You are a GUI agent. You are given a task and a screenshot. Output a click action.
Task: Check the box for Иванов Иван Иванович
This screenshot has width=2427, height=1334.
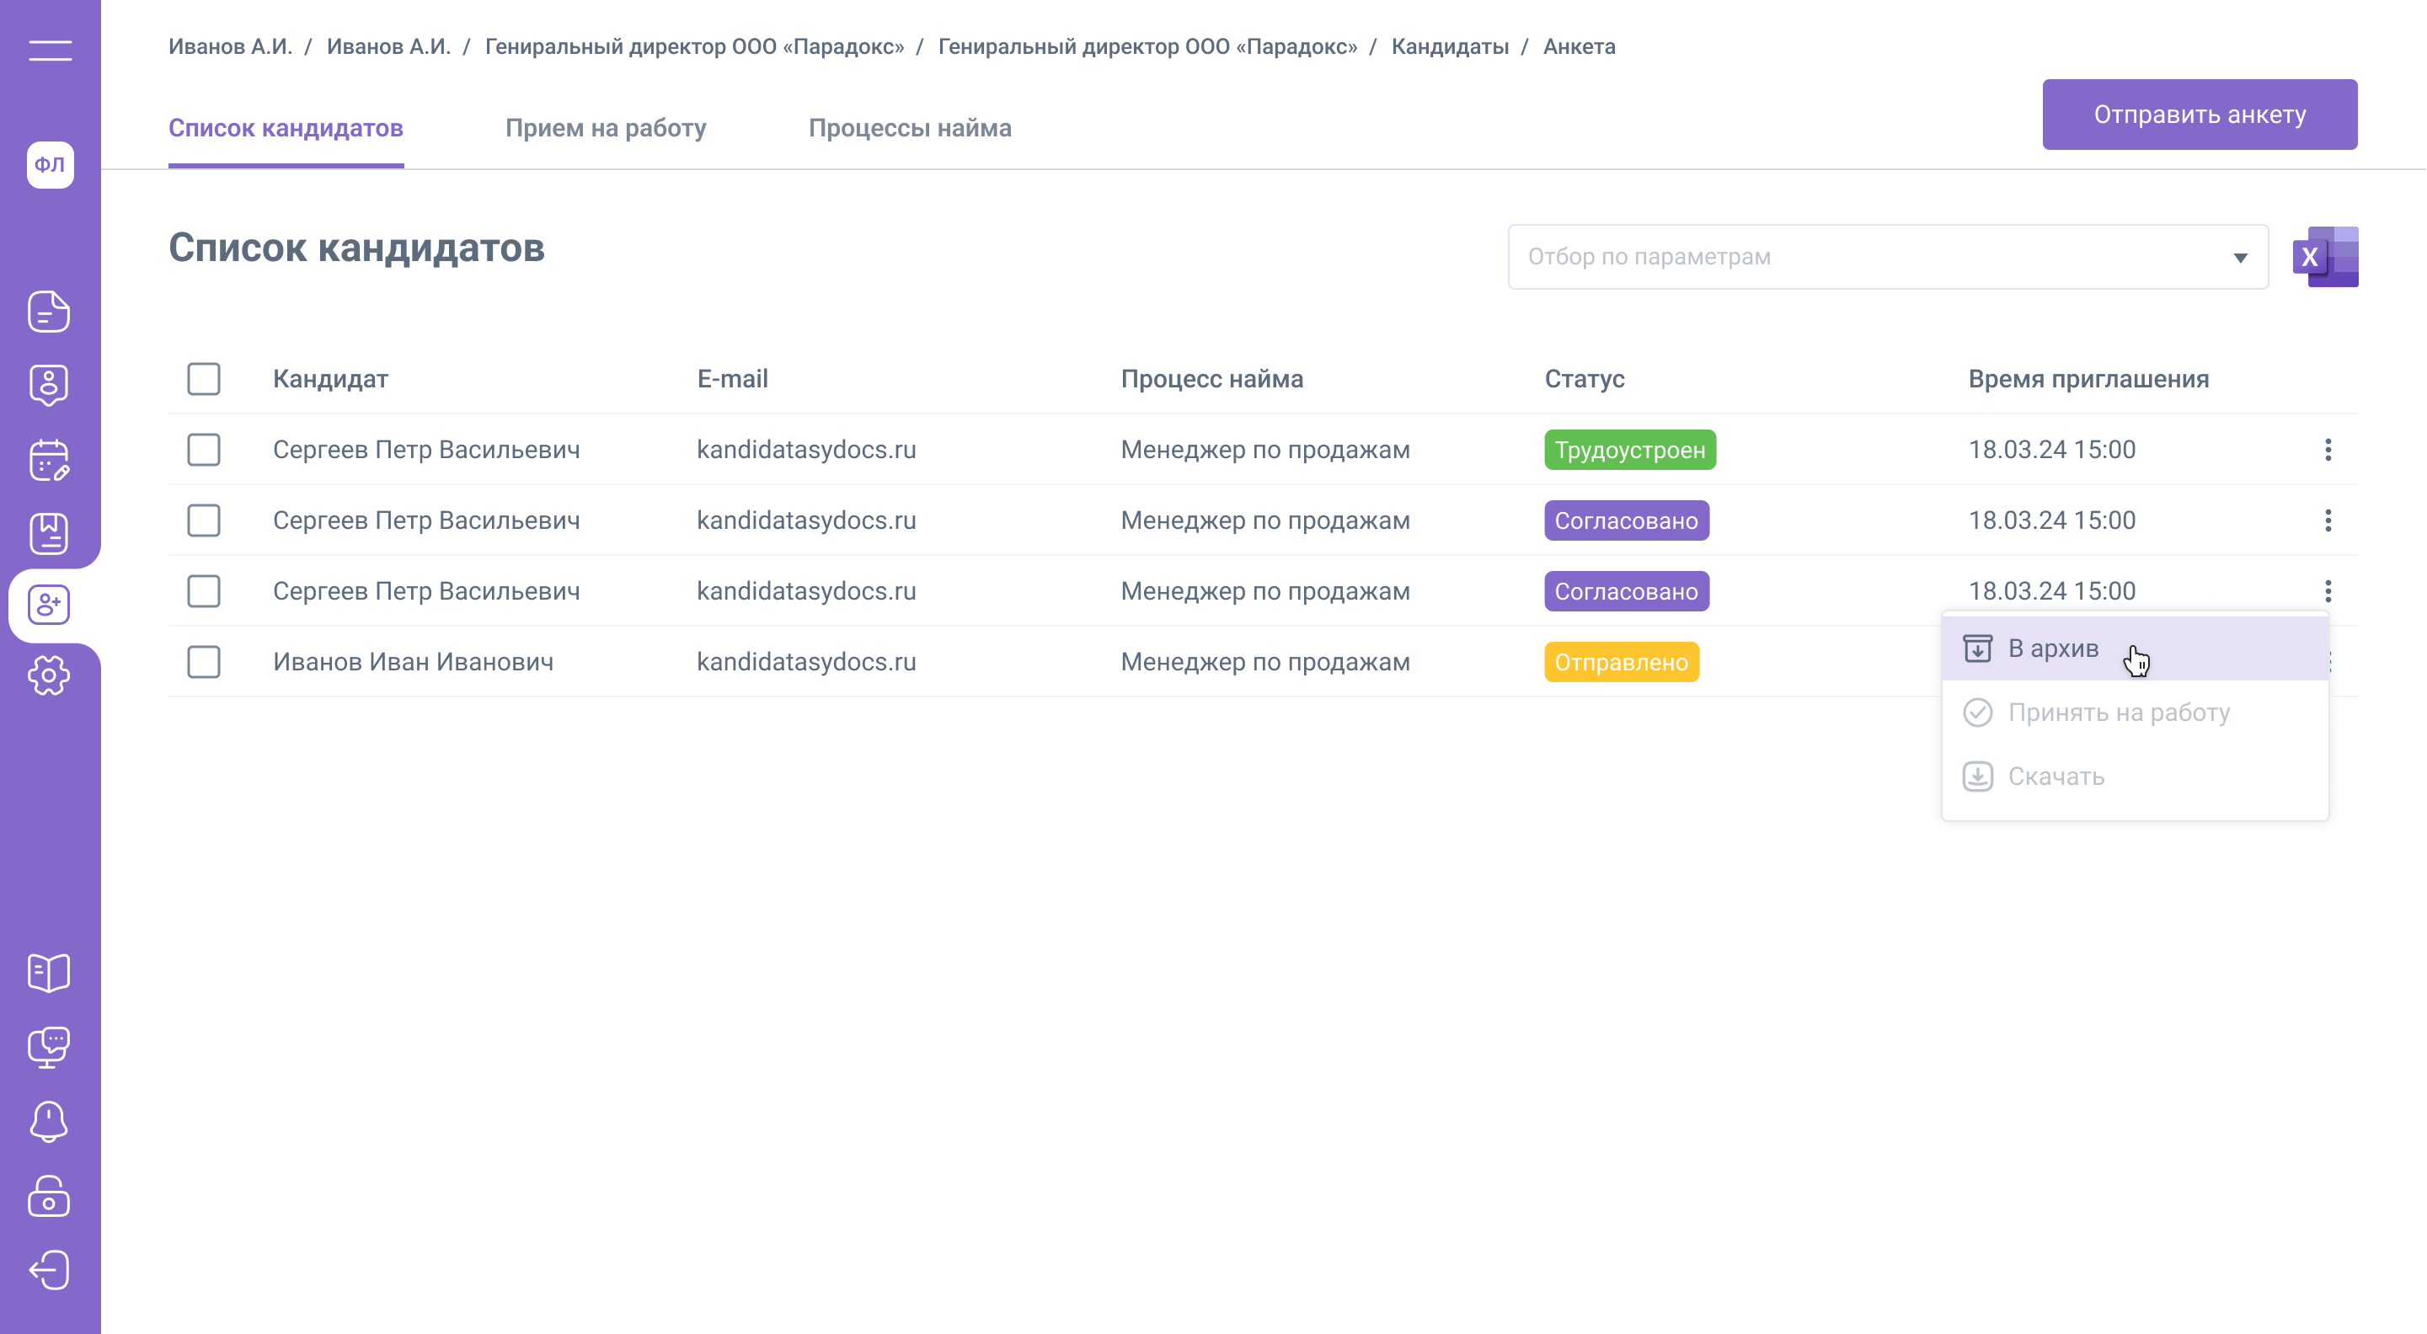pos(204,661)
